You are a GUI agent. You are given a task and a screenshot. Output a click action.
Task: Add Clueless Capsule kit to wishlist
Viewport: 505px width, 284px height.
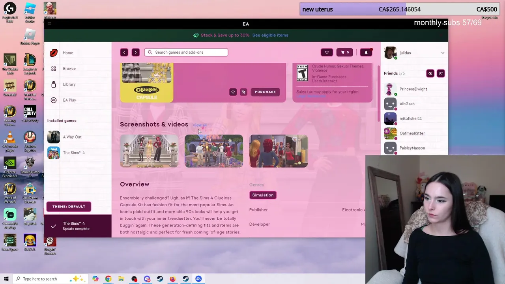click(233, 92)
